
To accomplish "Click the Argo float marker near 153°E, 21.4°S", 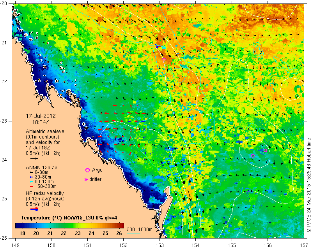I will click(x=164, y=60).
